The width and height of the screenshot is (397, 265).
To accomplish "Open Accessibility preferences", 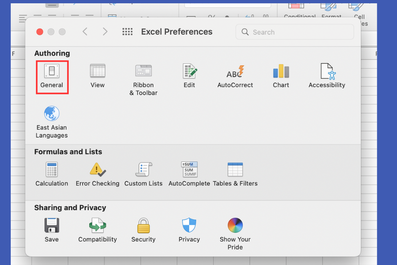I will click(x=327, y=76).
